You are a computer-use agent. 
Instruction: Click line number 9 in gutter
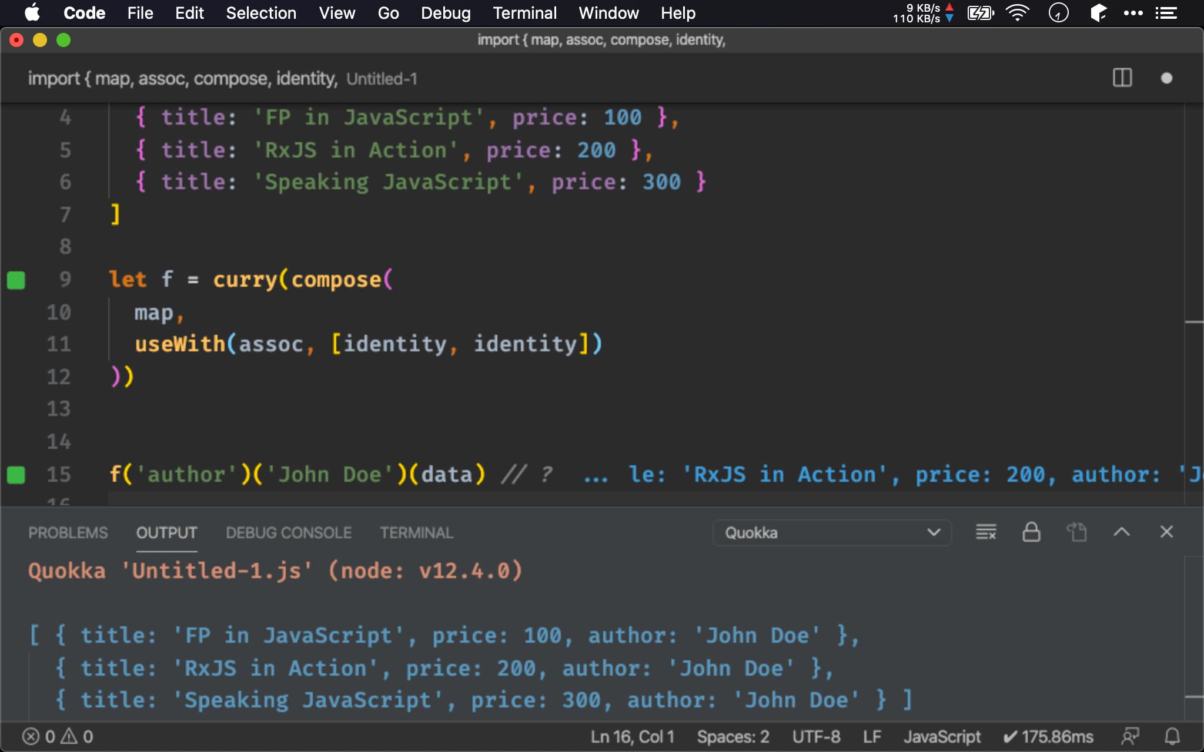(65, 279)
